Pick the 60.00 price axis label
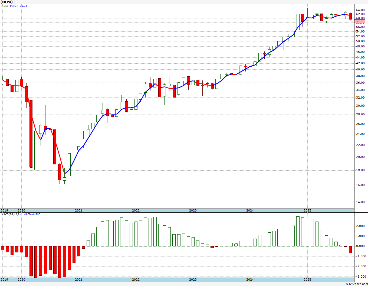Screen dimensions: 368x286 point(360,18)
